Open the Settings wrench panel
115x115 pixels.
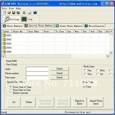pos(11,19)
